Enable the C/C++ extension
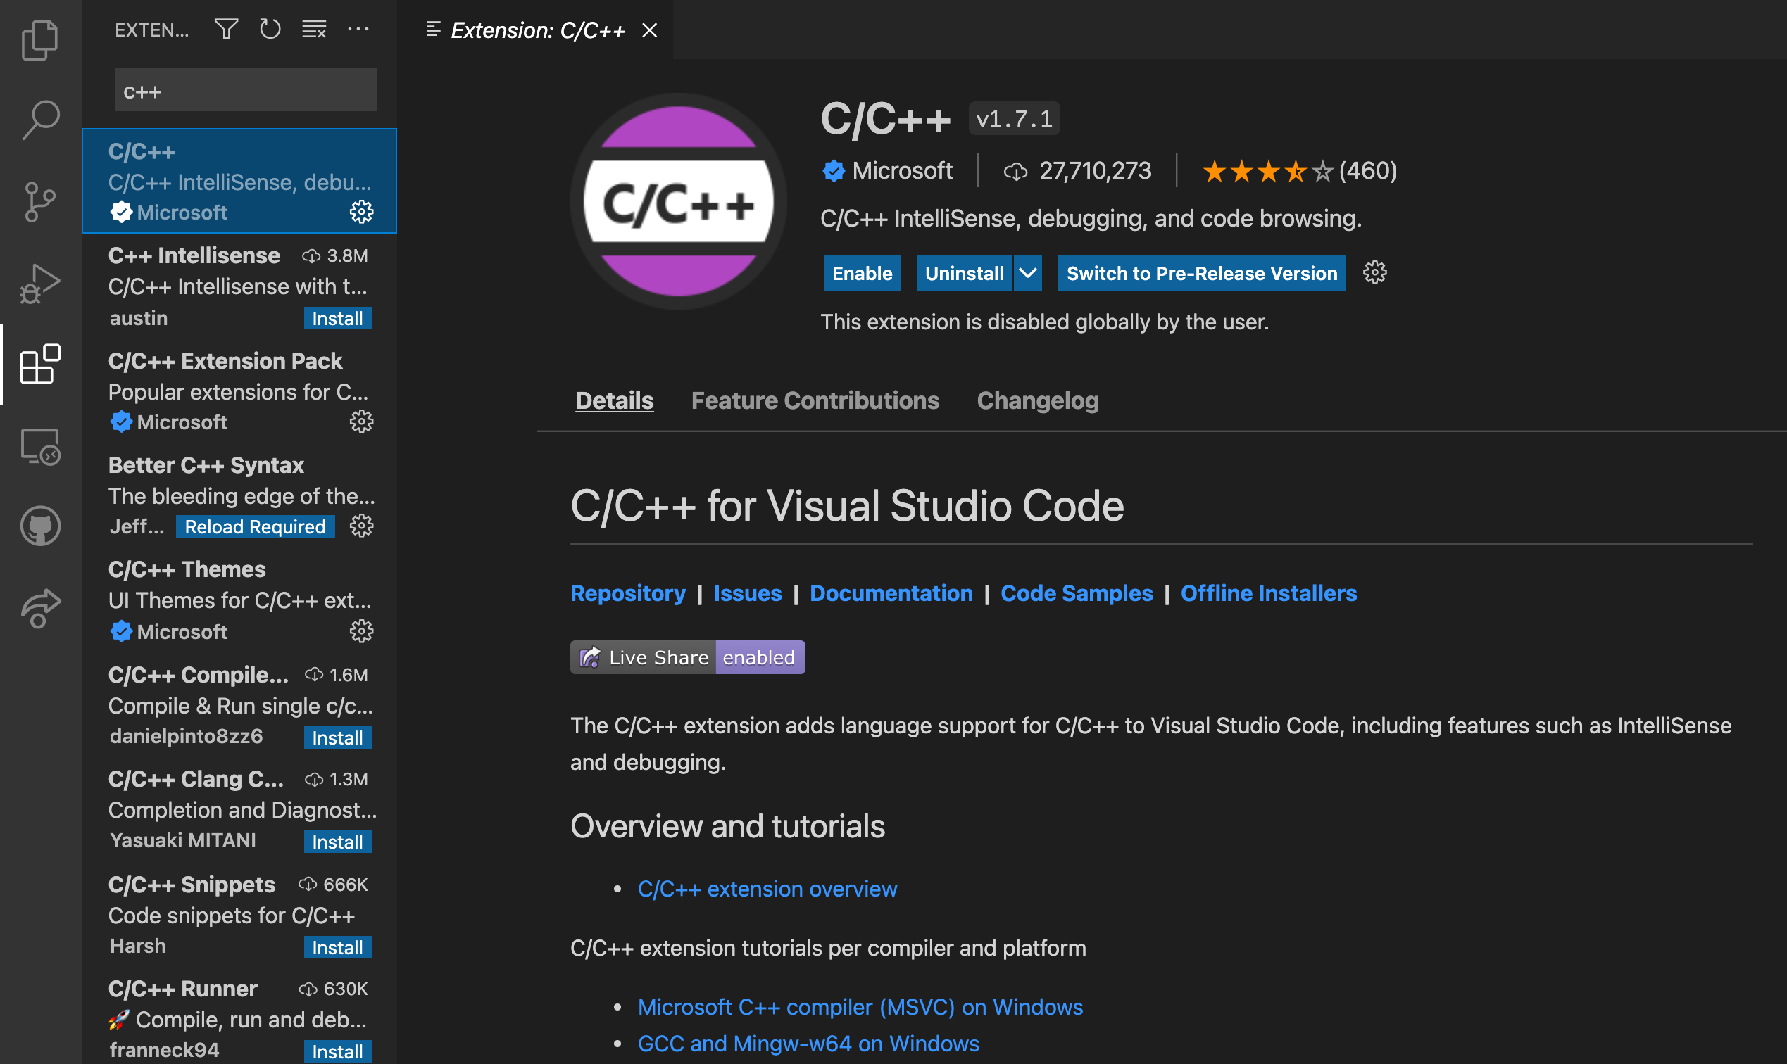The height and width of the screenshot is (1064, 1787). pyautogui.click(x=862, y=273)
